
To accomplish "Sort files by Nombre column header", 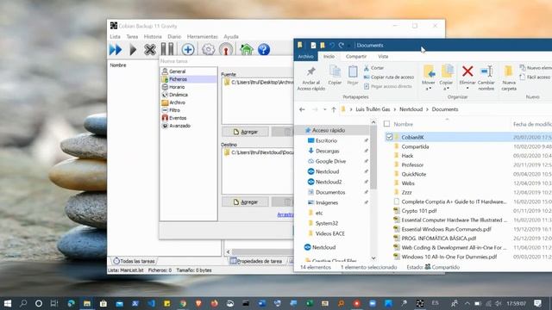I will tap(404, 124).
